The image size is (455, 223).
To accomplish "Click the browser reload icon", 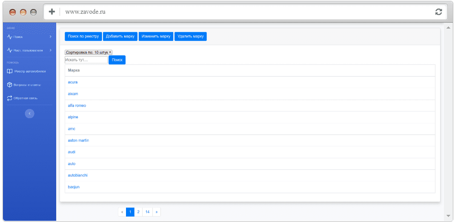I will pyautogui.click(x=438, y=12).
